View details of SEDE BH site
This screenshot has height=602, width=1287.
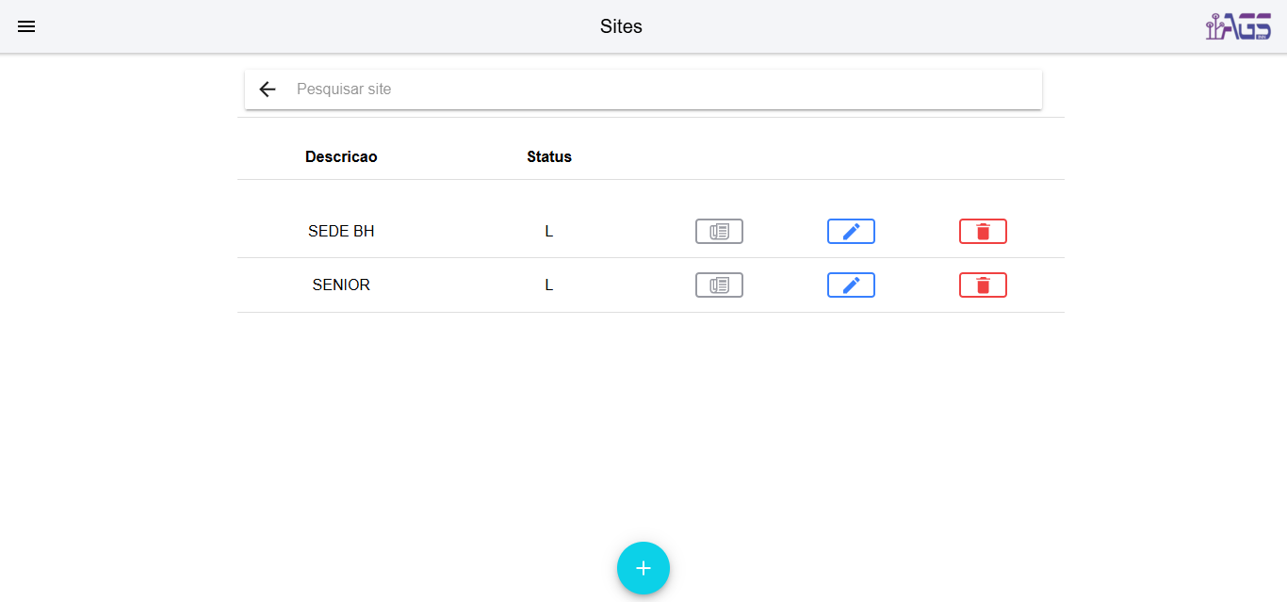point(719,231)
